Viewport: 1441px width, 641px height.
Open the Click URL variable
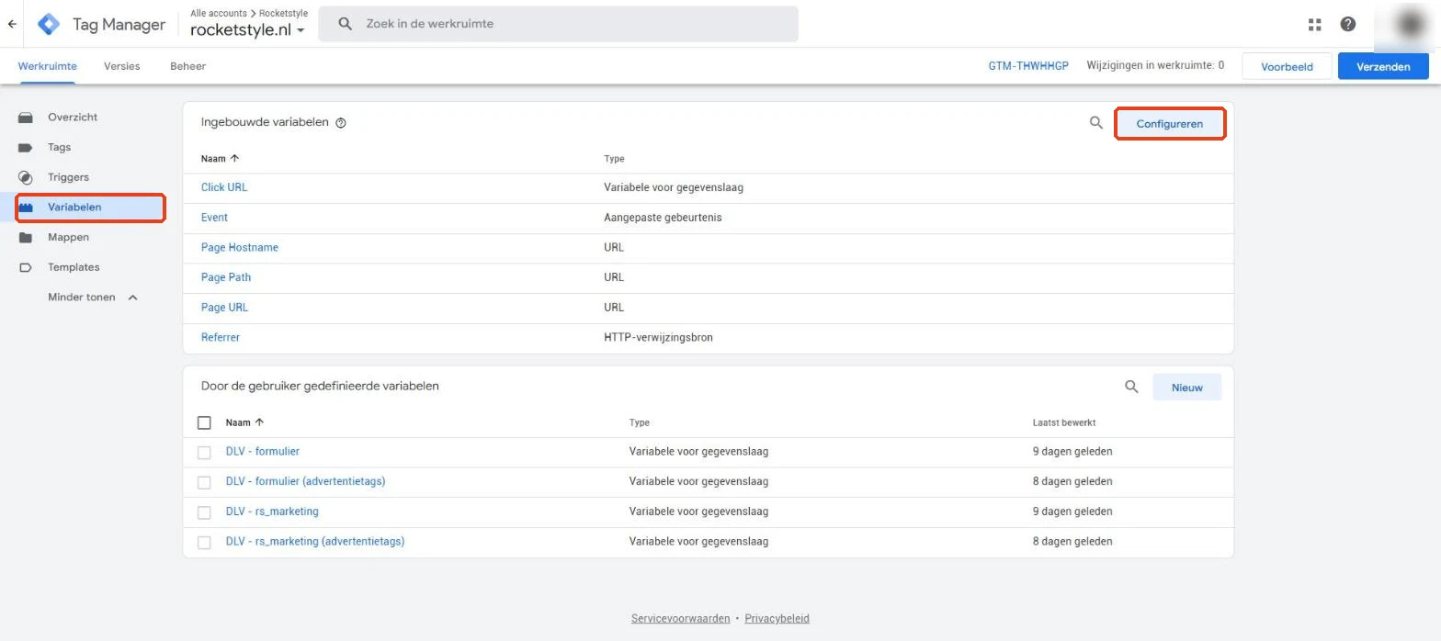pyautogui.click(x=224, y=187)
